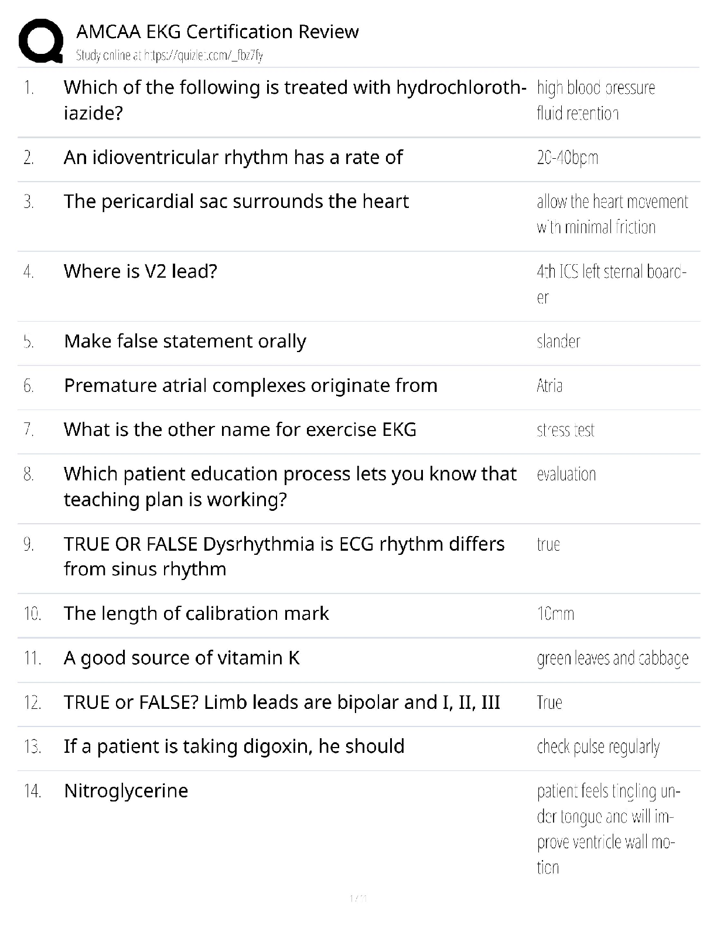Select the pericardial sac question
The height and width of the screenshot is (928, 717).
coord(236,202)
